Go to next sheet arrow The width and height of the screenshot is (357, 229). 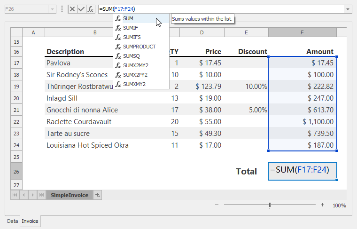(x=32, y=195)
